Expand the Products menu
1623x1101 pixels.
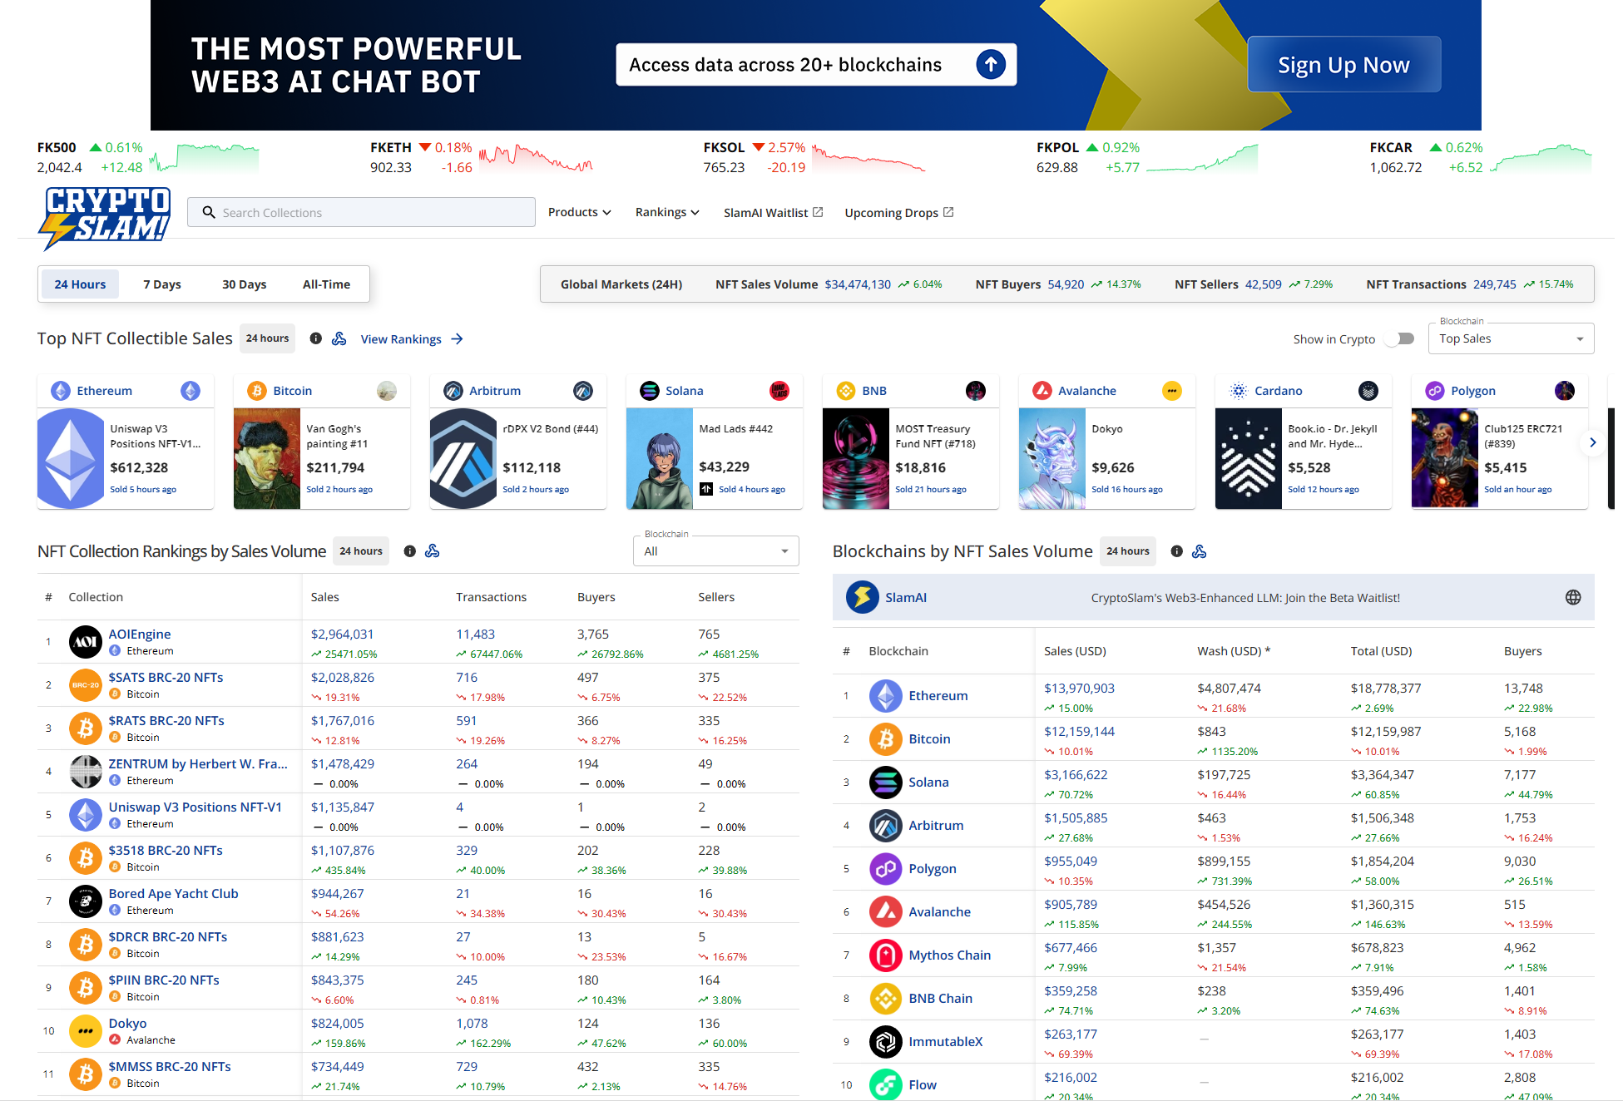tap(579, 212)
